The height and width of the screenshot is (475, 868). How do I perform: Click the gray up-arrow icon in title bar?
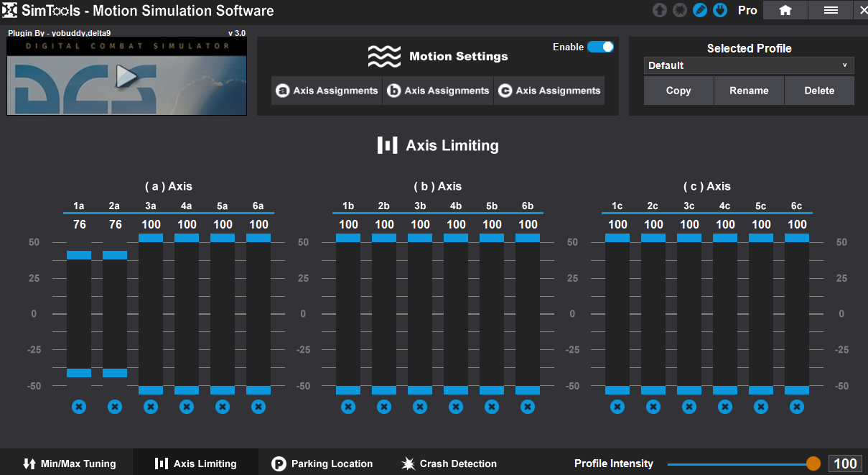[x=660, y=11]
